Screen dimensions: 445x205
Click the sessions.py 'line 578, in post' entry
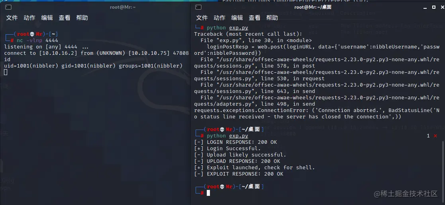pyautogui.click(x=317, y=63)
